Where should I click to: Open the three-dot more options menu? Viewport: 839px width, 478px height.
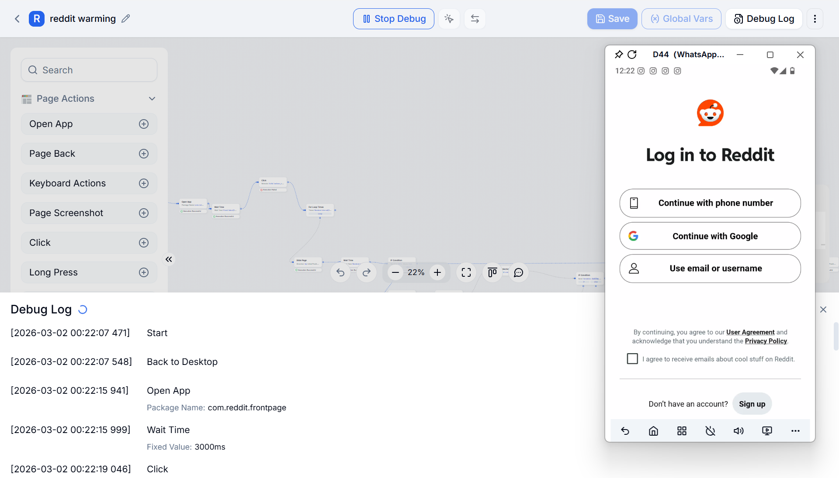click(x=815, y=19)
